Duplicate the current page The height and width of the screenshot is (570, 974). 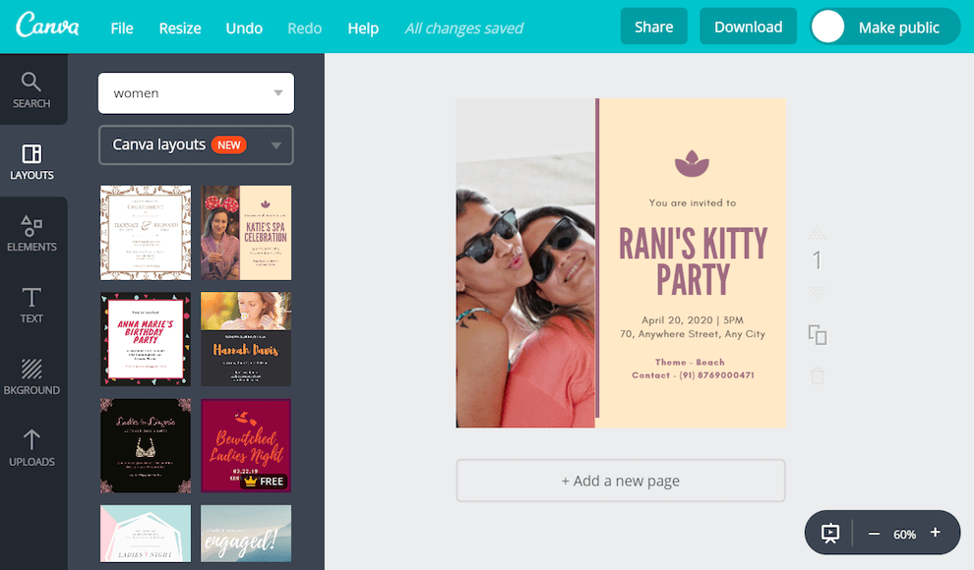(817, 334)
